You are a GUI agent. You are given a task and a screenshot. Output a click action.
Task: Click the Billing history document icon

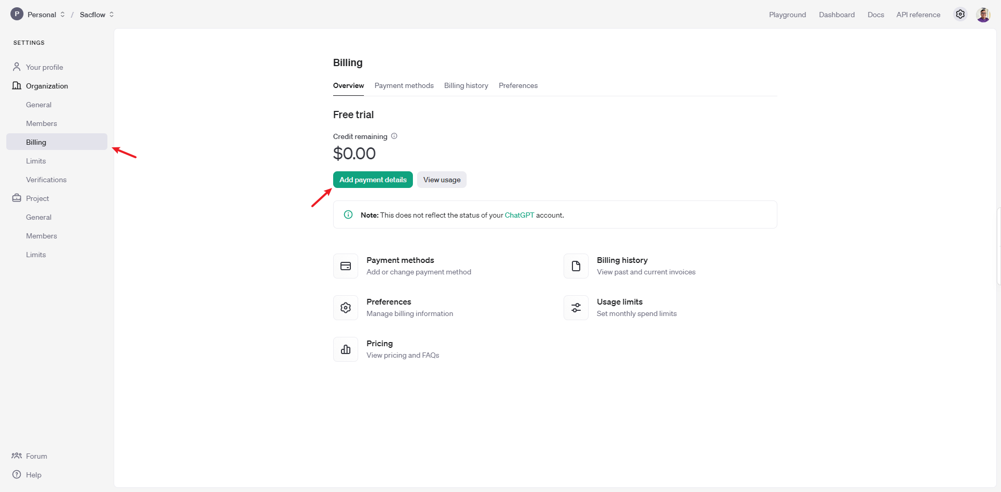pos(576,266)
